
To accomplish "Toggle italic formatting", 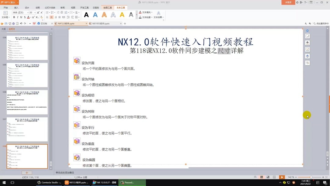I will (18, 17).
